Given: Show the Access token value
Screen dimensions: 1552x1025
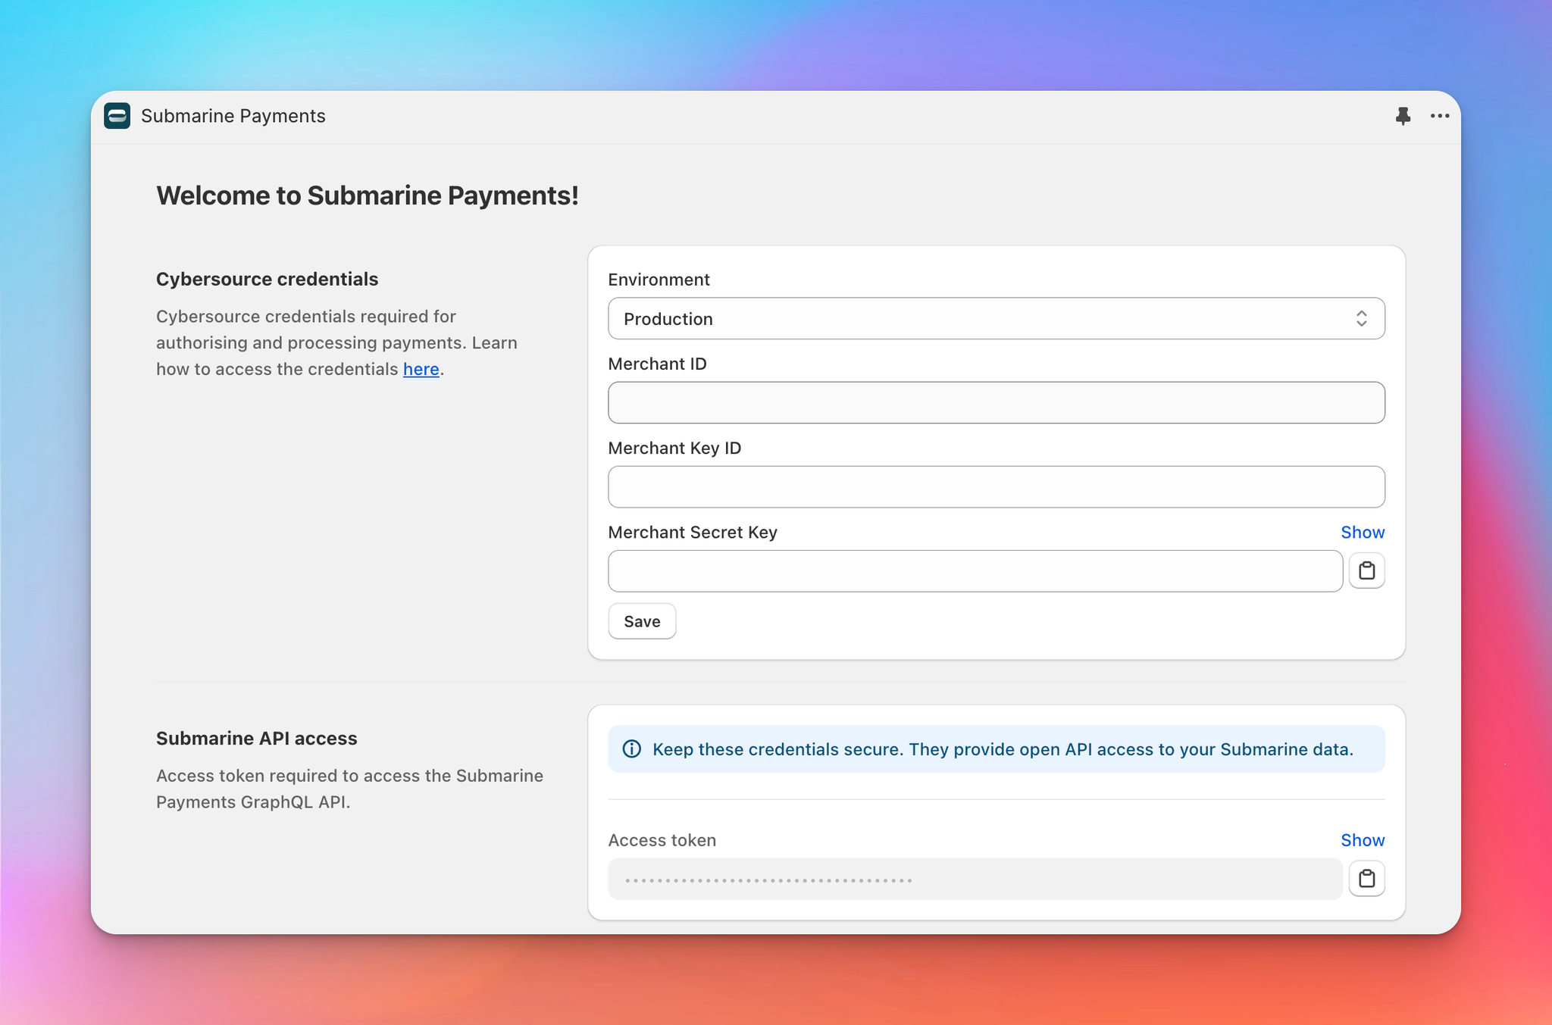Looking at the screenshot, I should point(1363,840).
